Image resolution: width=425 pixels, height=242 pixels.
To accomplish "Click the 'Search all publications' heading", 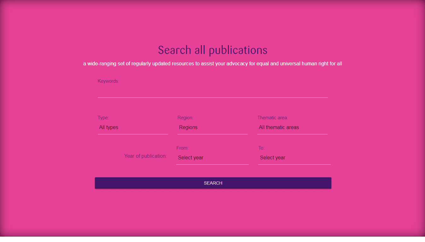I will (212, 50).
